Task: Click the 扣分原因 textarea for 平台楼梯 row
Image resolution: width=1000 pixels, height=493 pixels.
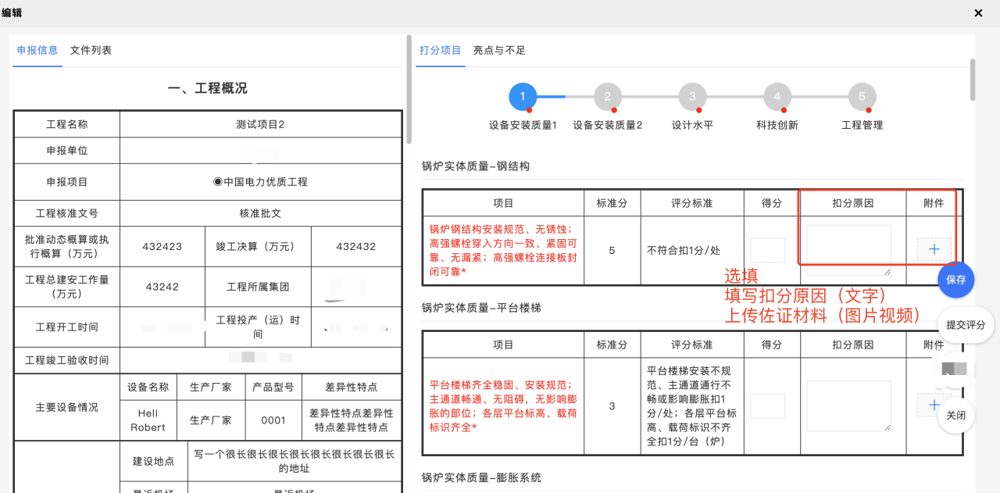Action: pyautogui.click(x=848, y=405)
